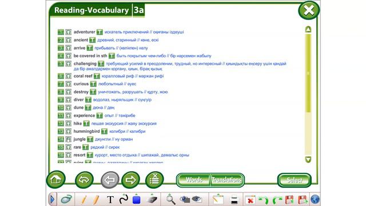
Task: Play audio for 'coral reef'
Action: 68,76
